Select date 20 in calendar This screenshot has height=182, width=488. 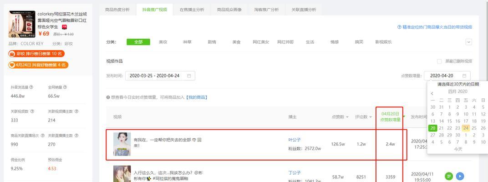(x=433, y=128)
